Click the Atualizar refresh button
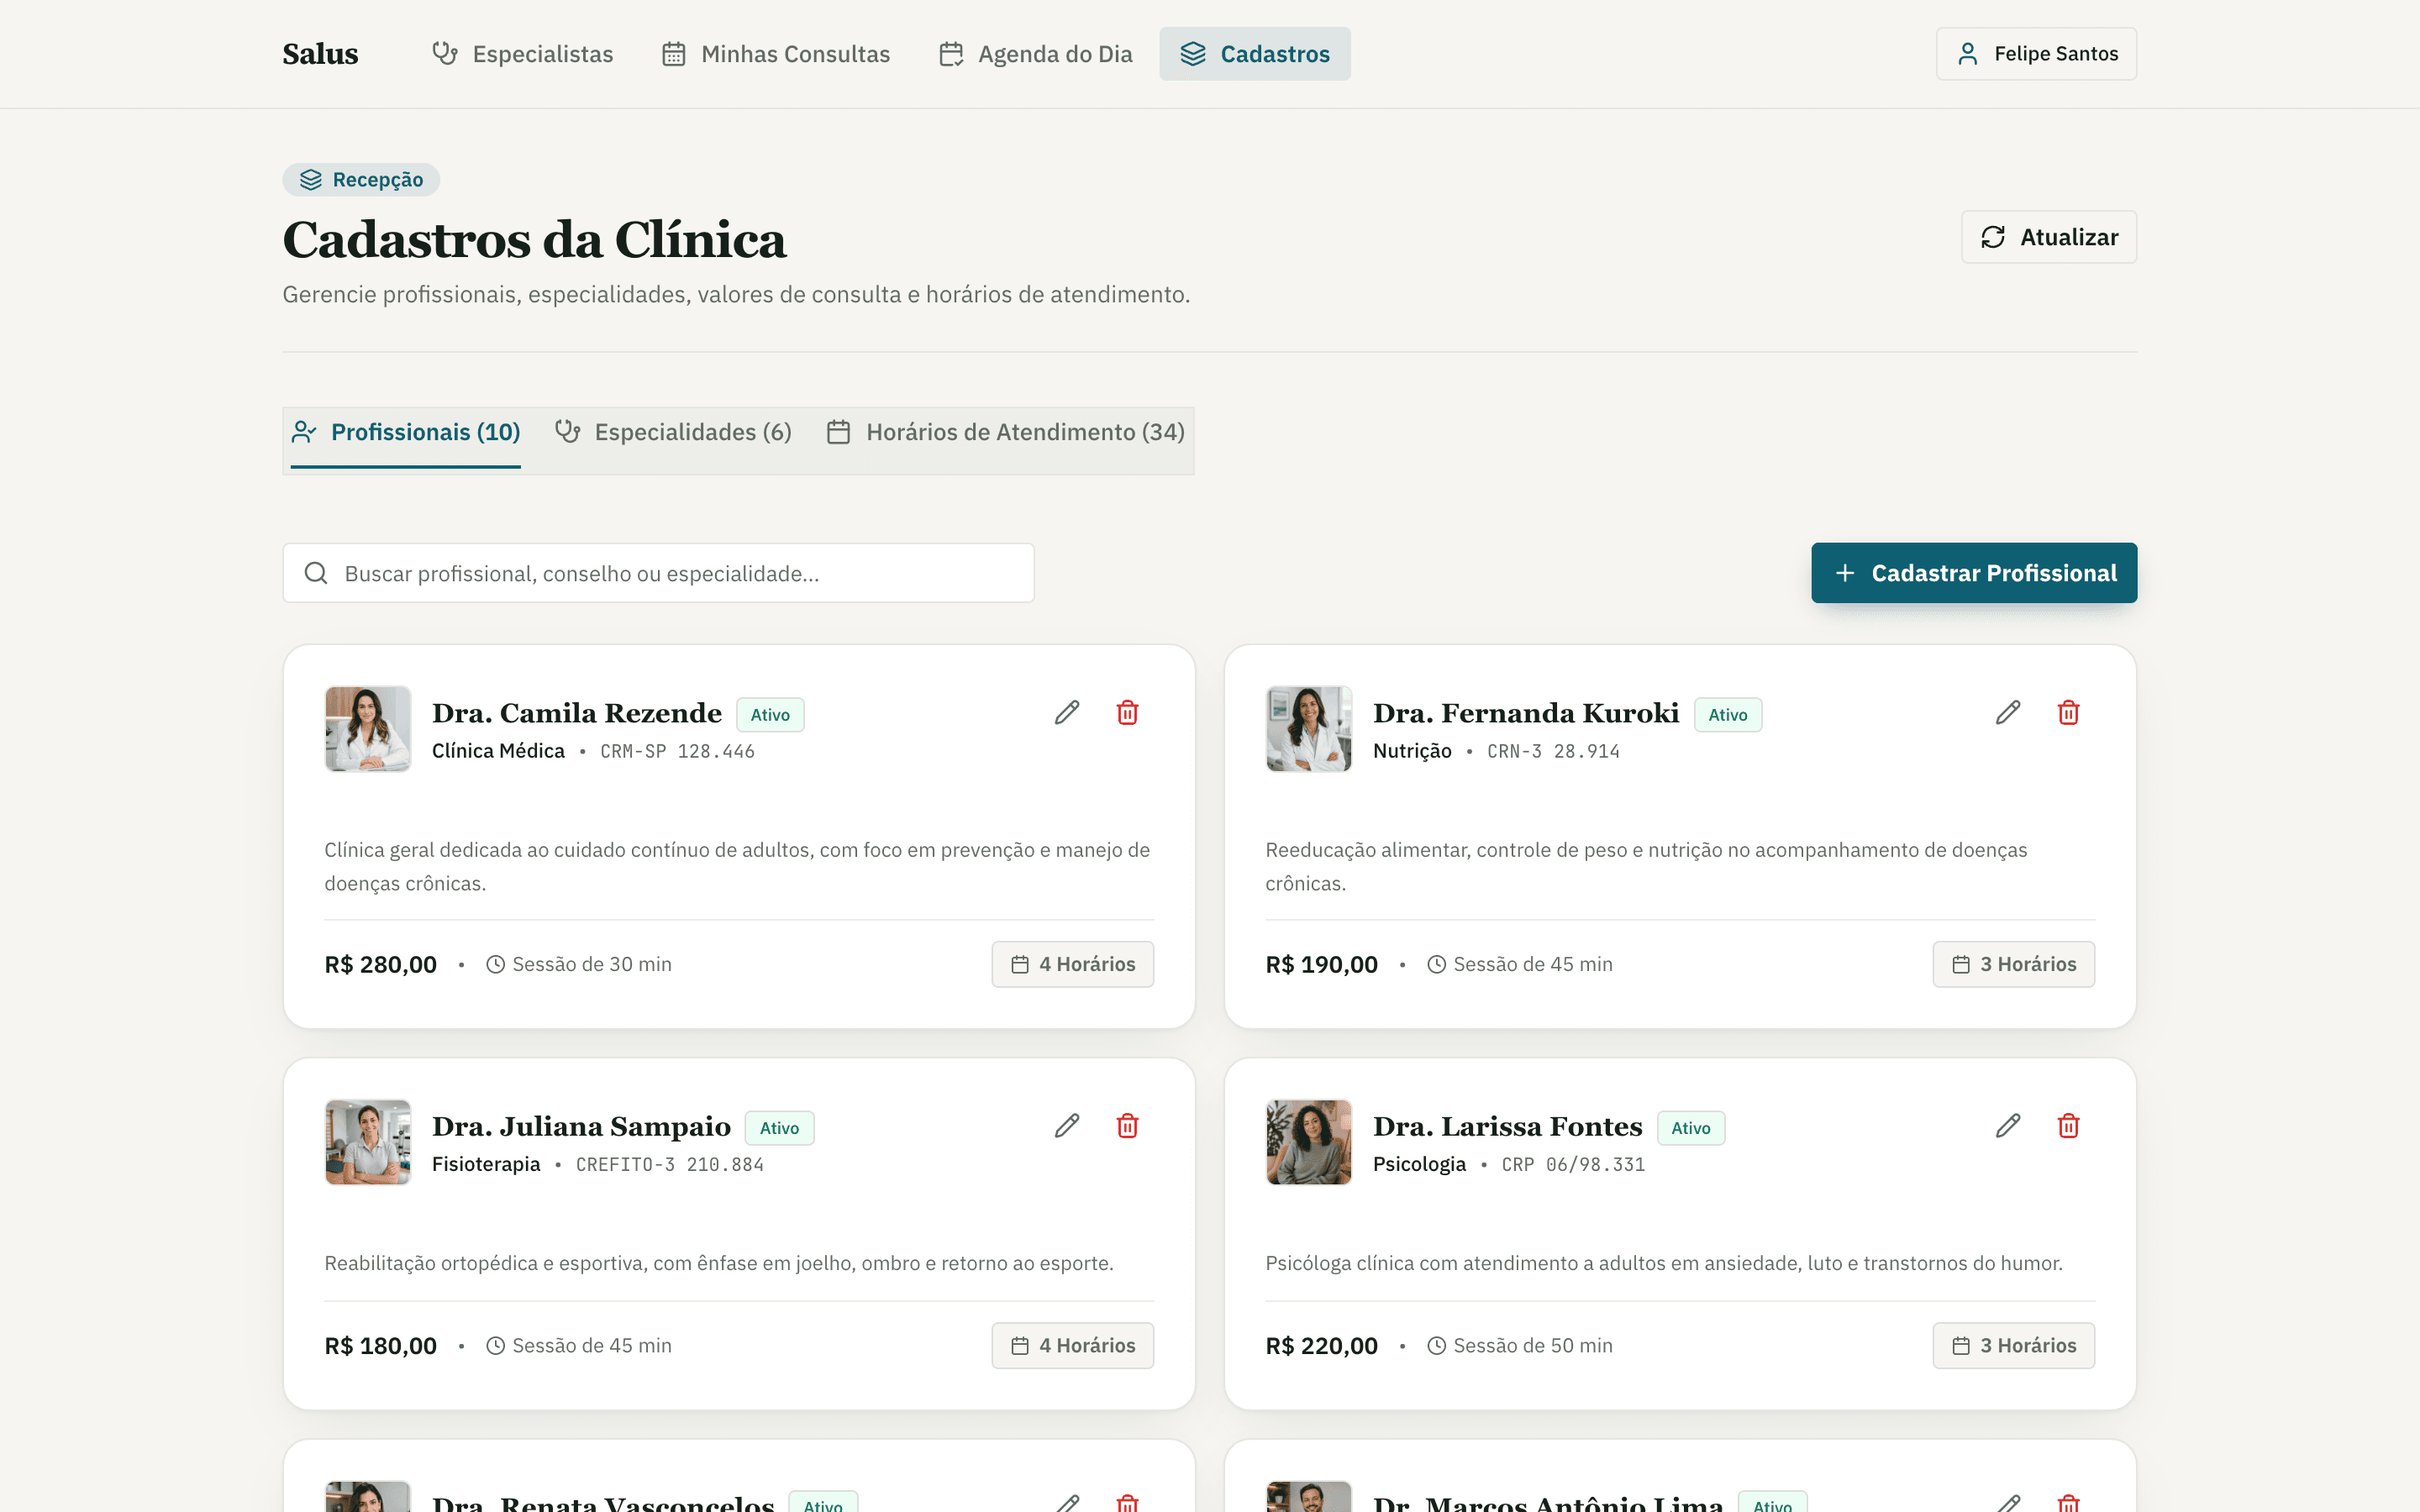The height and width of the screenshot is (1512, 2420). click(2049, 237)
